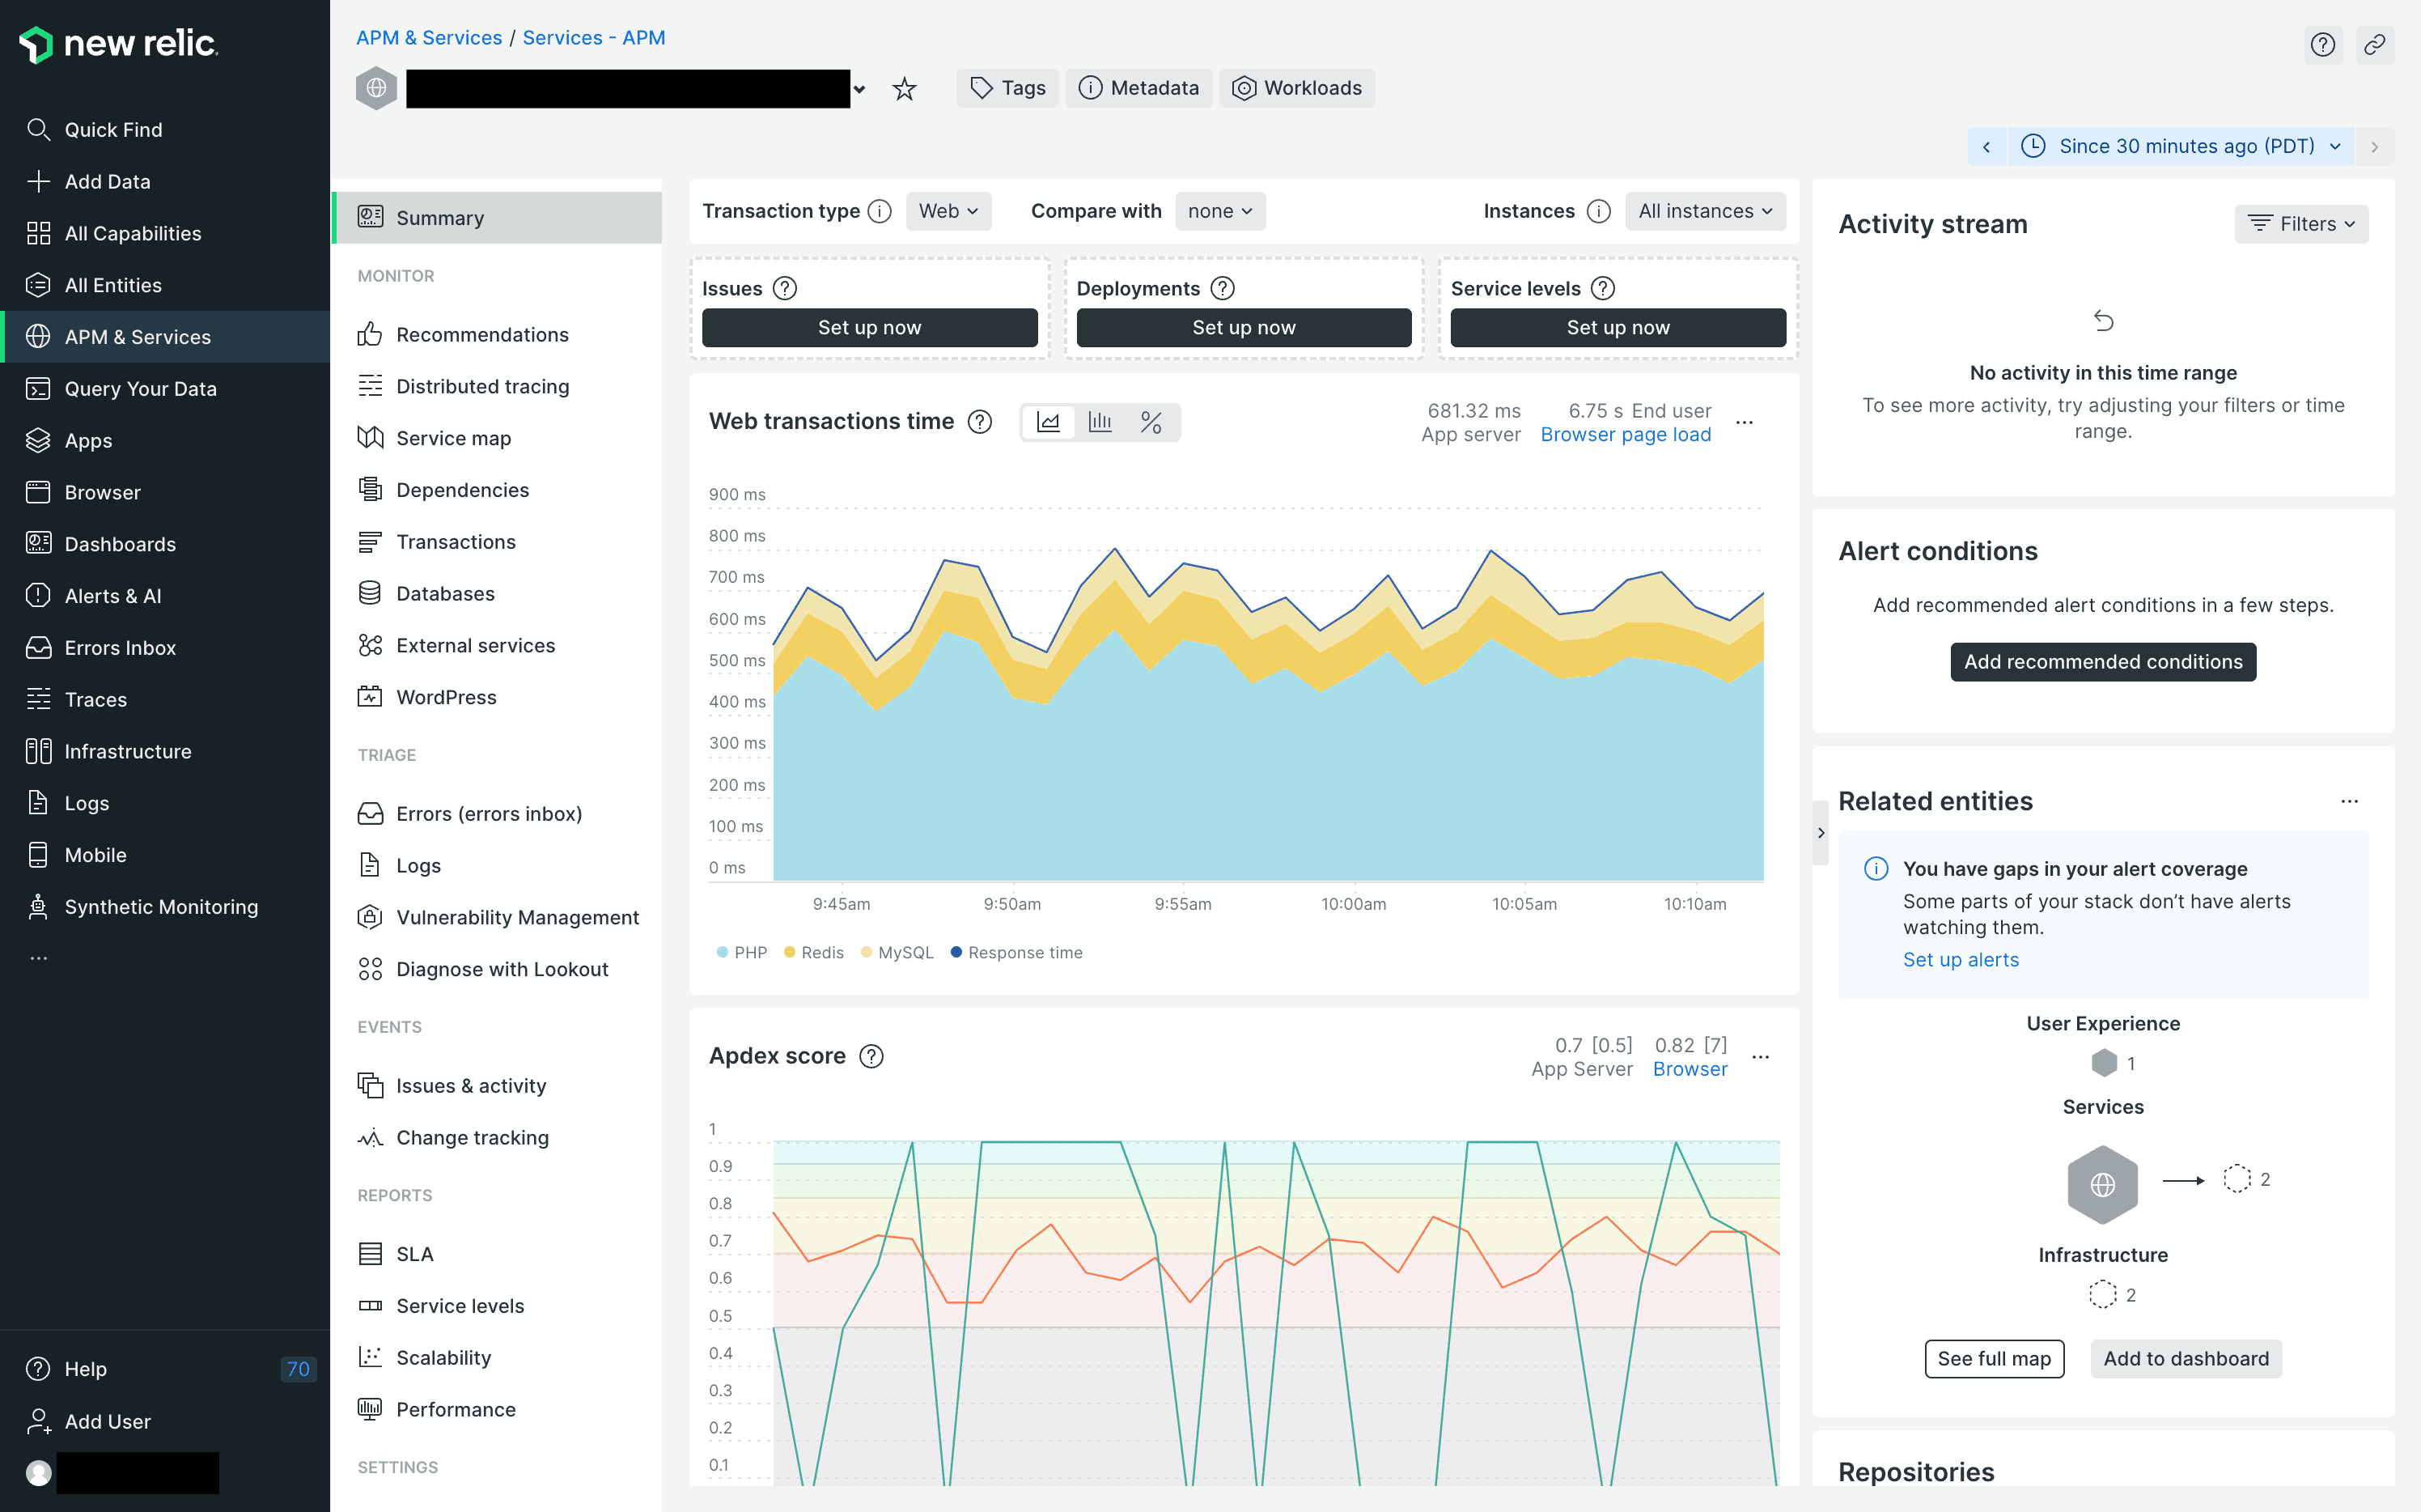
Task: Open help icon beside Issues
Action: tap(786, 289)
